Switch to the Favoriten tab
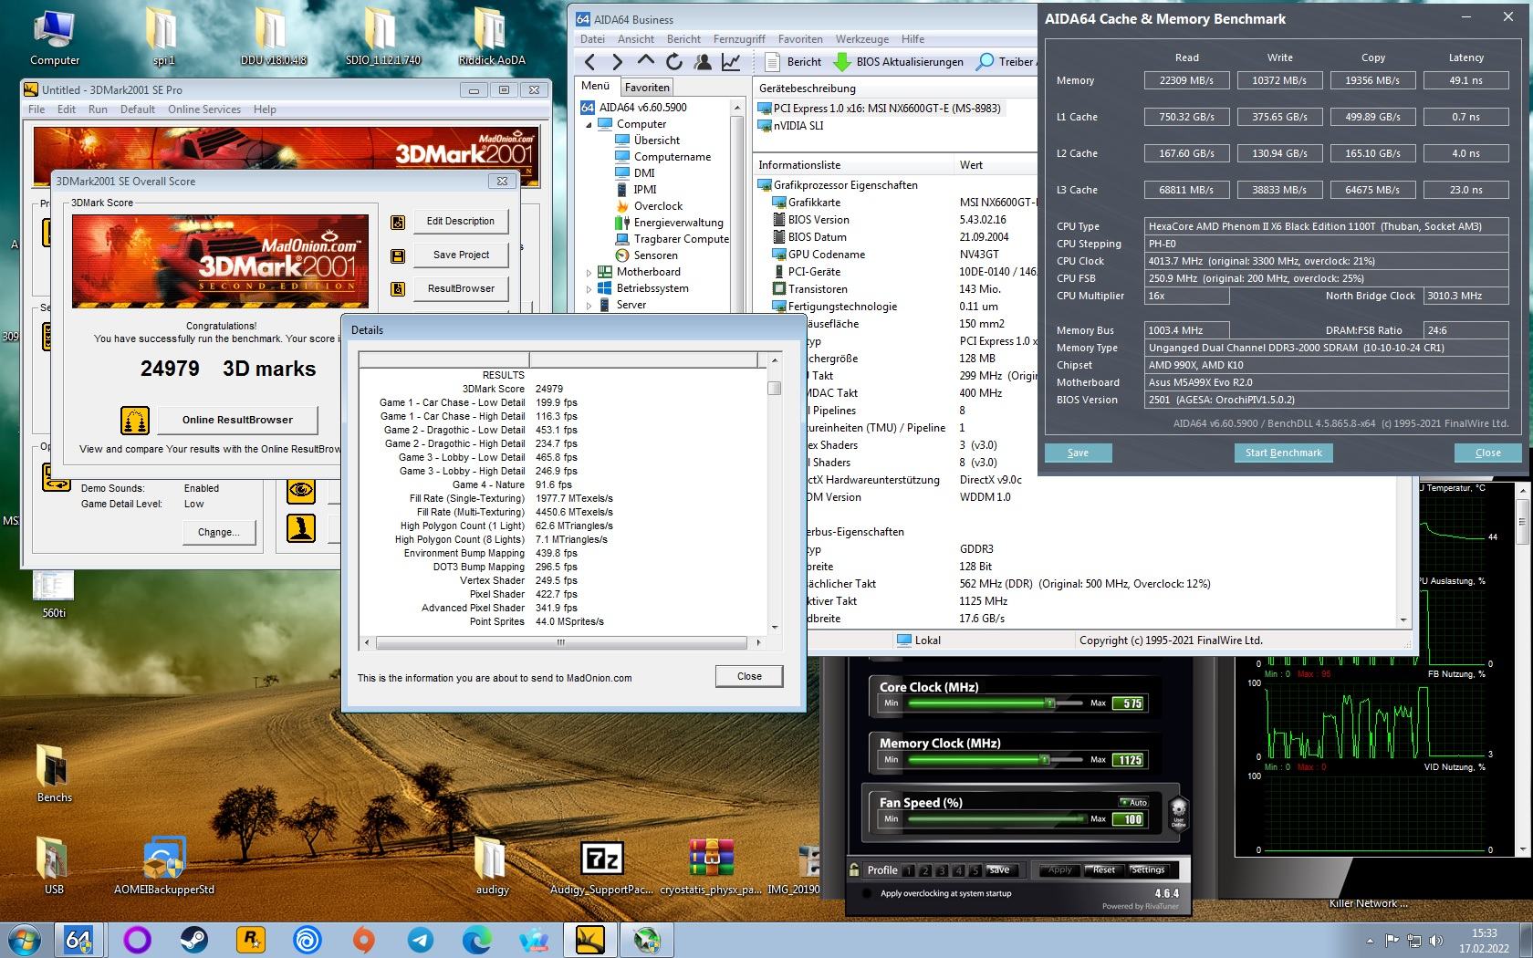Viewport: 1533px width, 958px height. (647, 88)
